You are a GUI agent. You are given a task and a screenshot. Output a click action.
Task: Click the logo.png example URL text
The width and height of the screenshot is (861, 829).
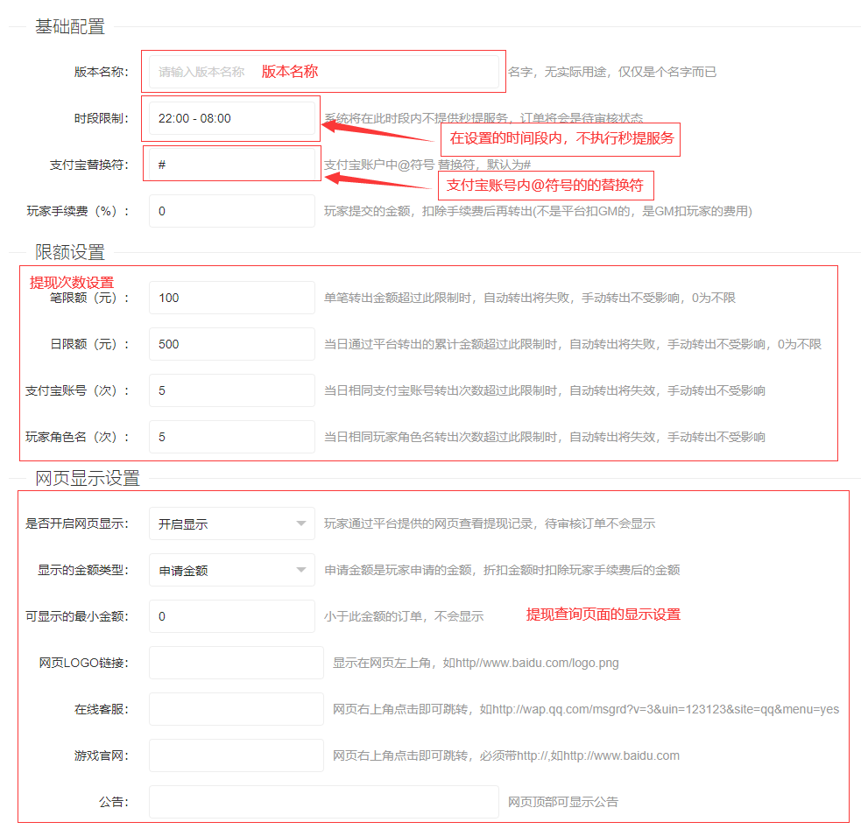pyautogui.click(x=476, y=663)
